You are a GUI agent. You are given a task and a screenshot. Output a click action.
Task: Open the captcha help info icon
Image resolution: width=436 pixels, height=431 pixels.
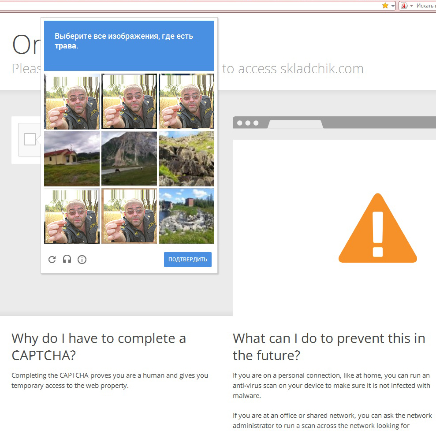(82, 260)
